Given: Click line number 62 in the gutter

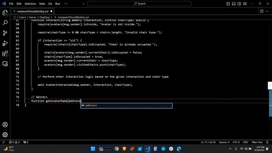Looking at the screenshot, I should click(x=17, y=40).
